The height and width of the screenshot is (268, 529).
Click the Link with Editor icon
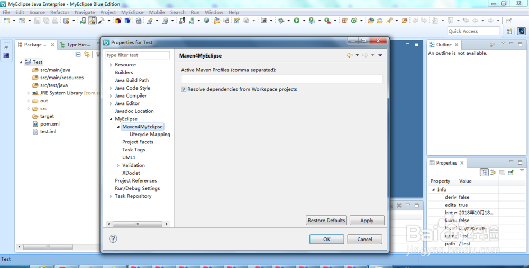point(87,54)
